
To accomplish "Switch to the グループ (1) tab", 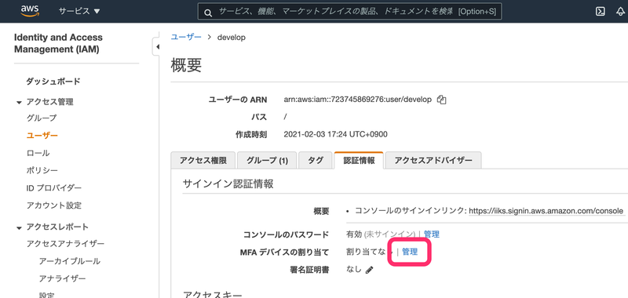I will [x=267, y=161].
